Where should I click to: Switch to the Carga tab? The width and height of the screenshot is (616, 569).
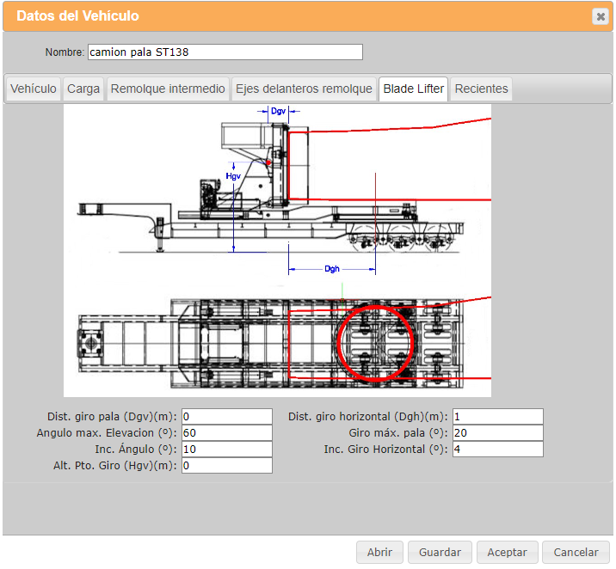83,89
